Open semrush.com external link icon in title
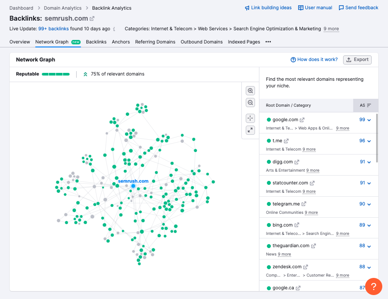This screenshot has height=299, width=388. click(x=92, y=18)
